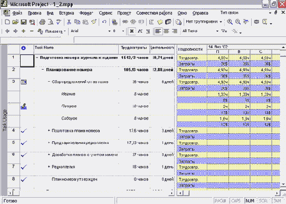
Task: Run the spelling check
Action: 59,22
